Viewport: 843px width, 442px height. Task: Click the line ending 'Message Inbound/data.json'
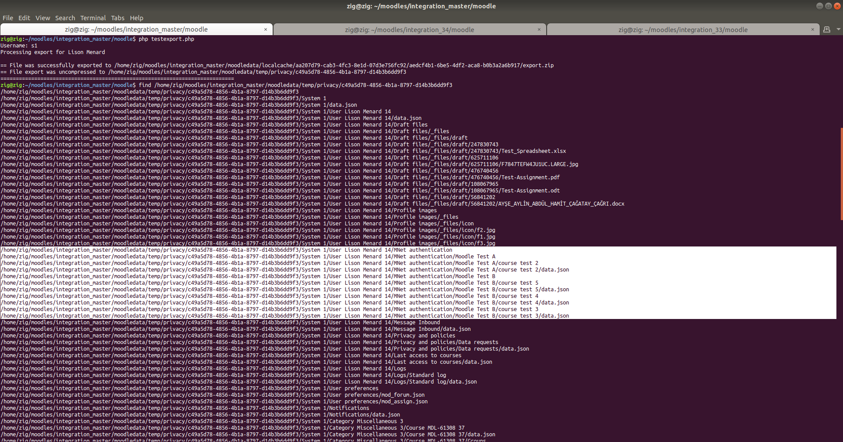pyautogui.click(x=236, y=329)
